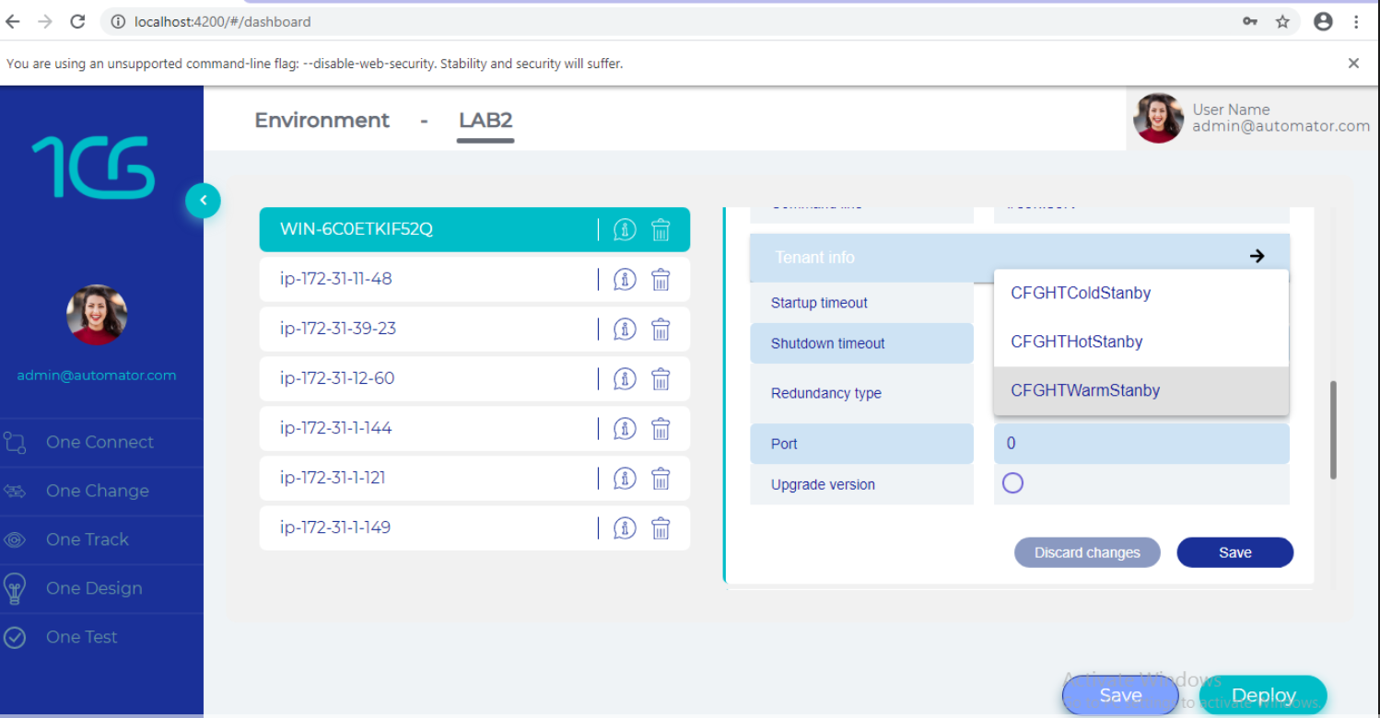
Task: Click the trash icon for ip-172-31-1-149
Action: [661, 527]
